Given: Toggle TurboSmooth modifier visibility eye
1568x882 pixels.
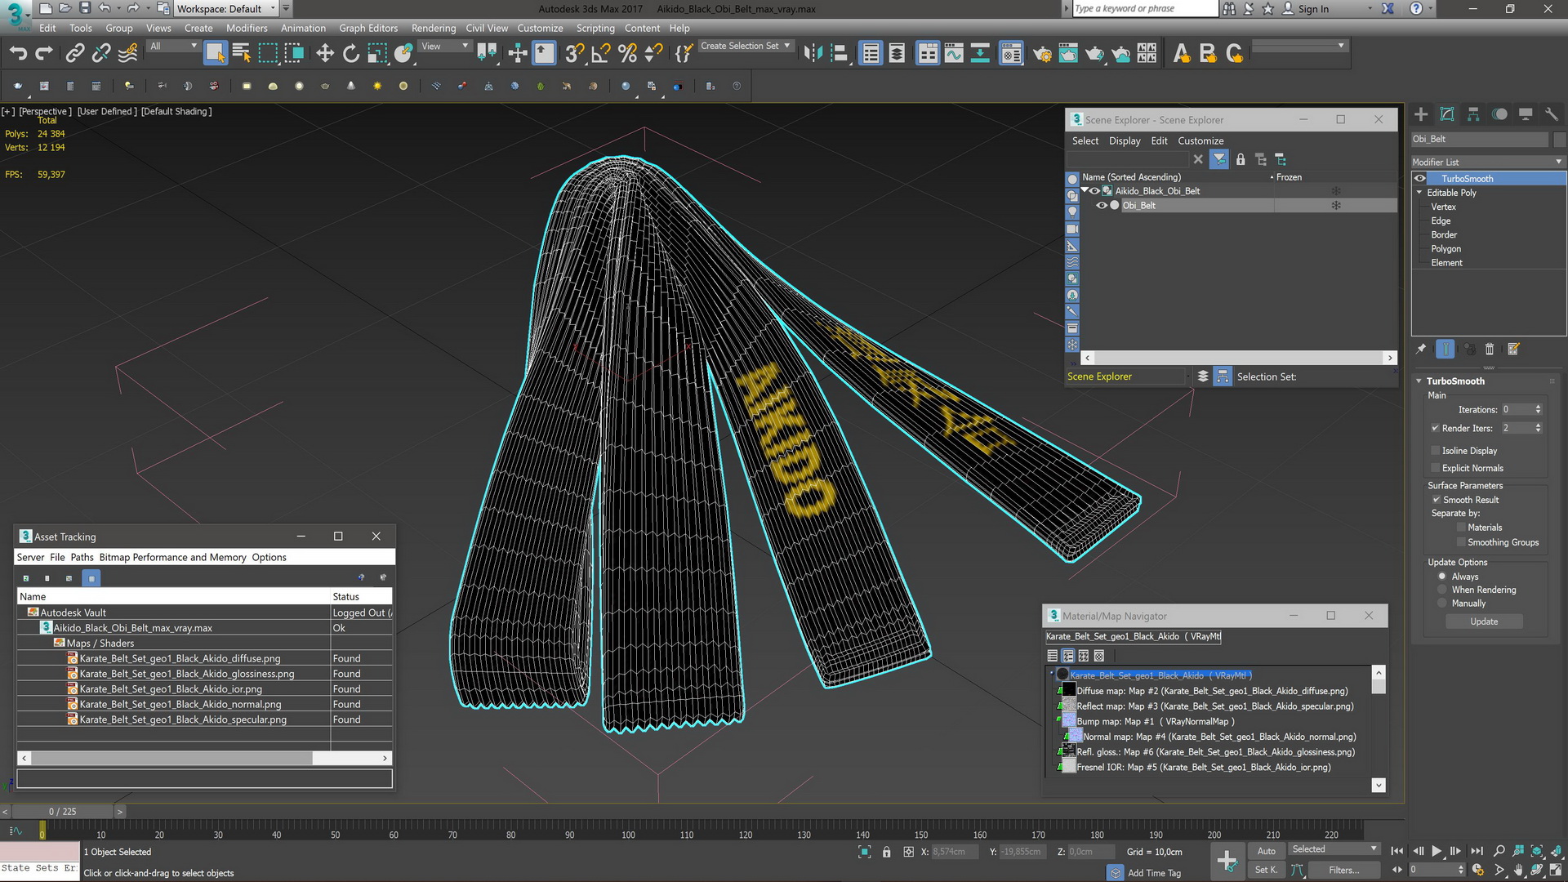Looking at the screenshot, I should click(x=1420, y=178).
